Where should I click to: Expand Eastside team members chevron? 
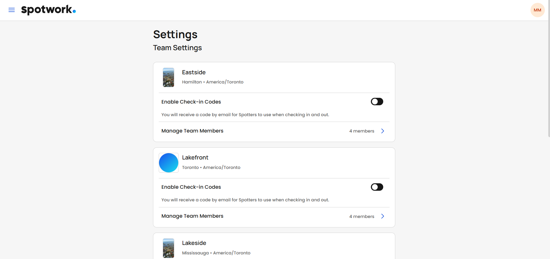pyautogui.click(x=382, y=131)
